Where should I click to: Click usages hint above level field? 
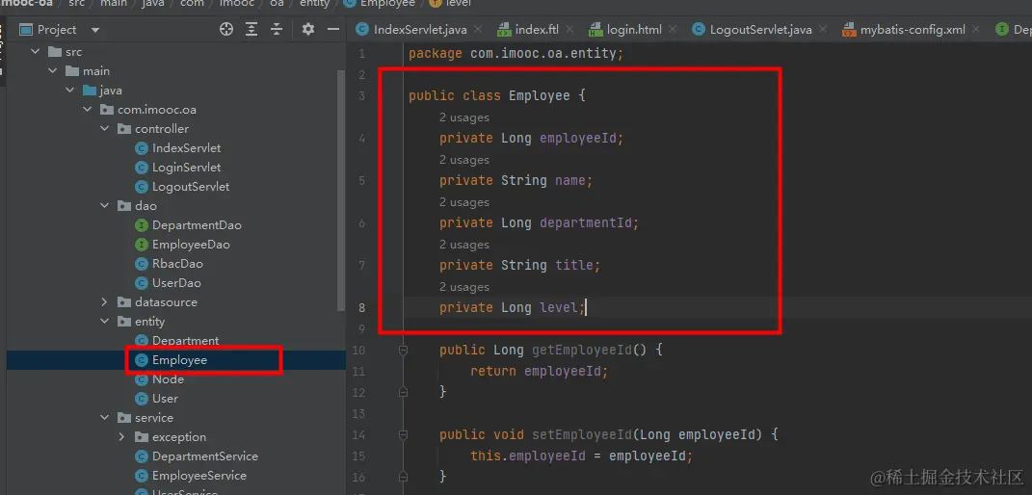(x=464, y=287)
